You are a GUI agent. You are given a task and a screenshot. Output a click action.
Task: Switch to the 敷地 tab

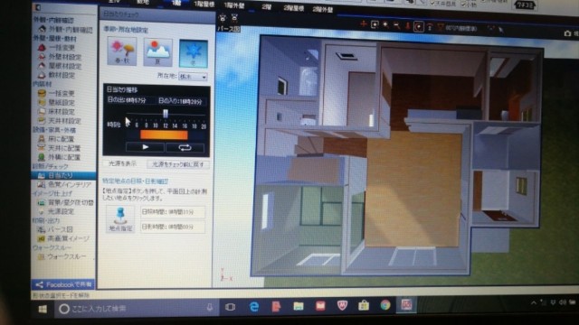143,2
